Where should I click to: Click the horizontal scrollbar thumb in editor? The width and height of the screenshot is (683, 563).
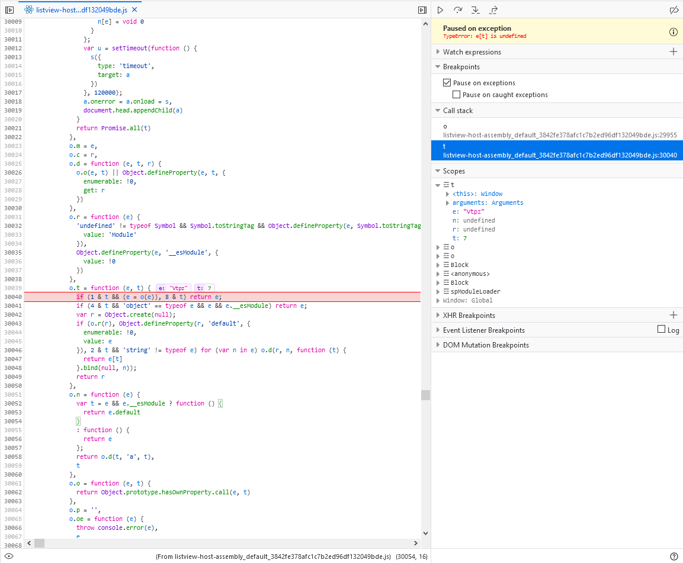click(x=39, y=543)
